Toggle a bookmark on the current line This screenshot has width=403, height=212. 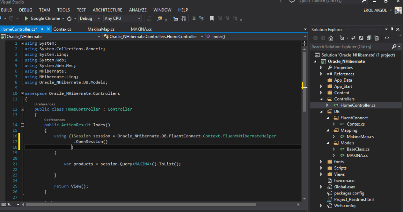(x=212, y=18)
